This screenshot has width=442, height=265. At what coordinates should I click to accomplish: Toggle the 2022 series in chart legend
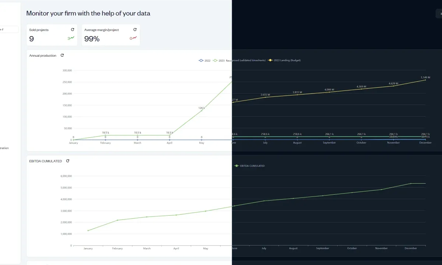(204, 60)
